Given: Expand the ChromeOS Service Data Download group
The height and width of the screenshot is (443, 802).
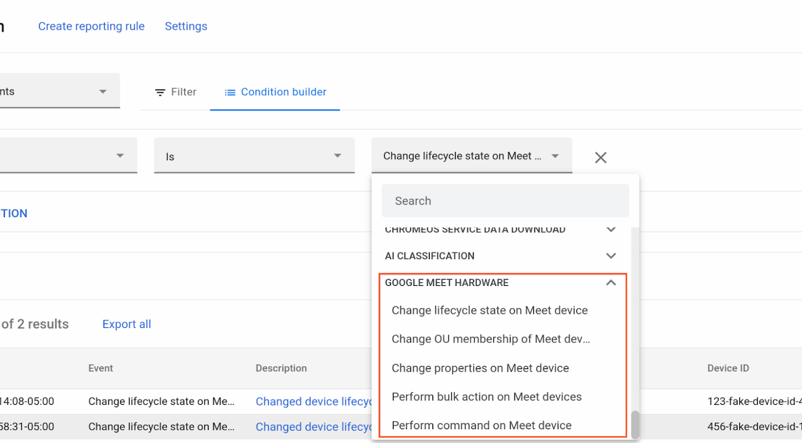Looking at the screenshot, I should point(611,230).
